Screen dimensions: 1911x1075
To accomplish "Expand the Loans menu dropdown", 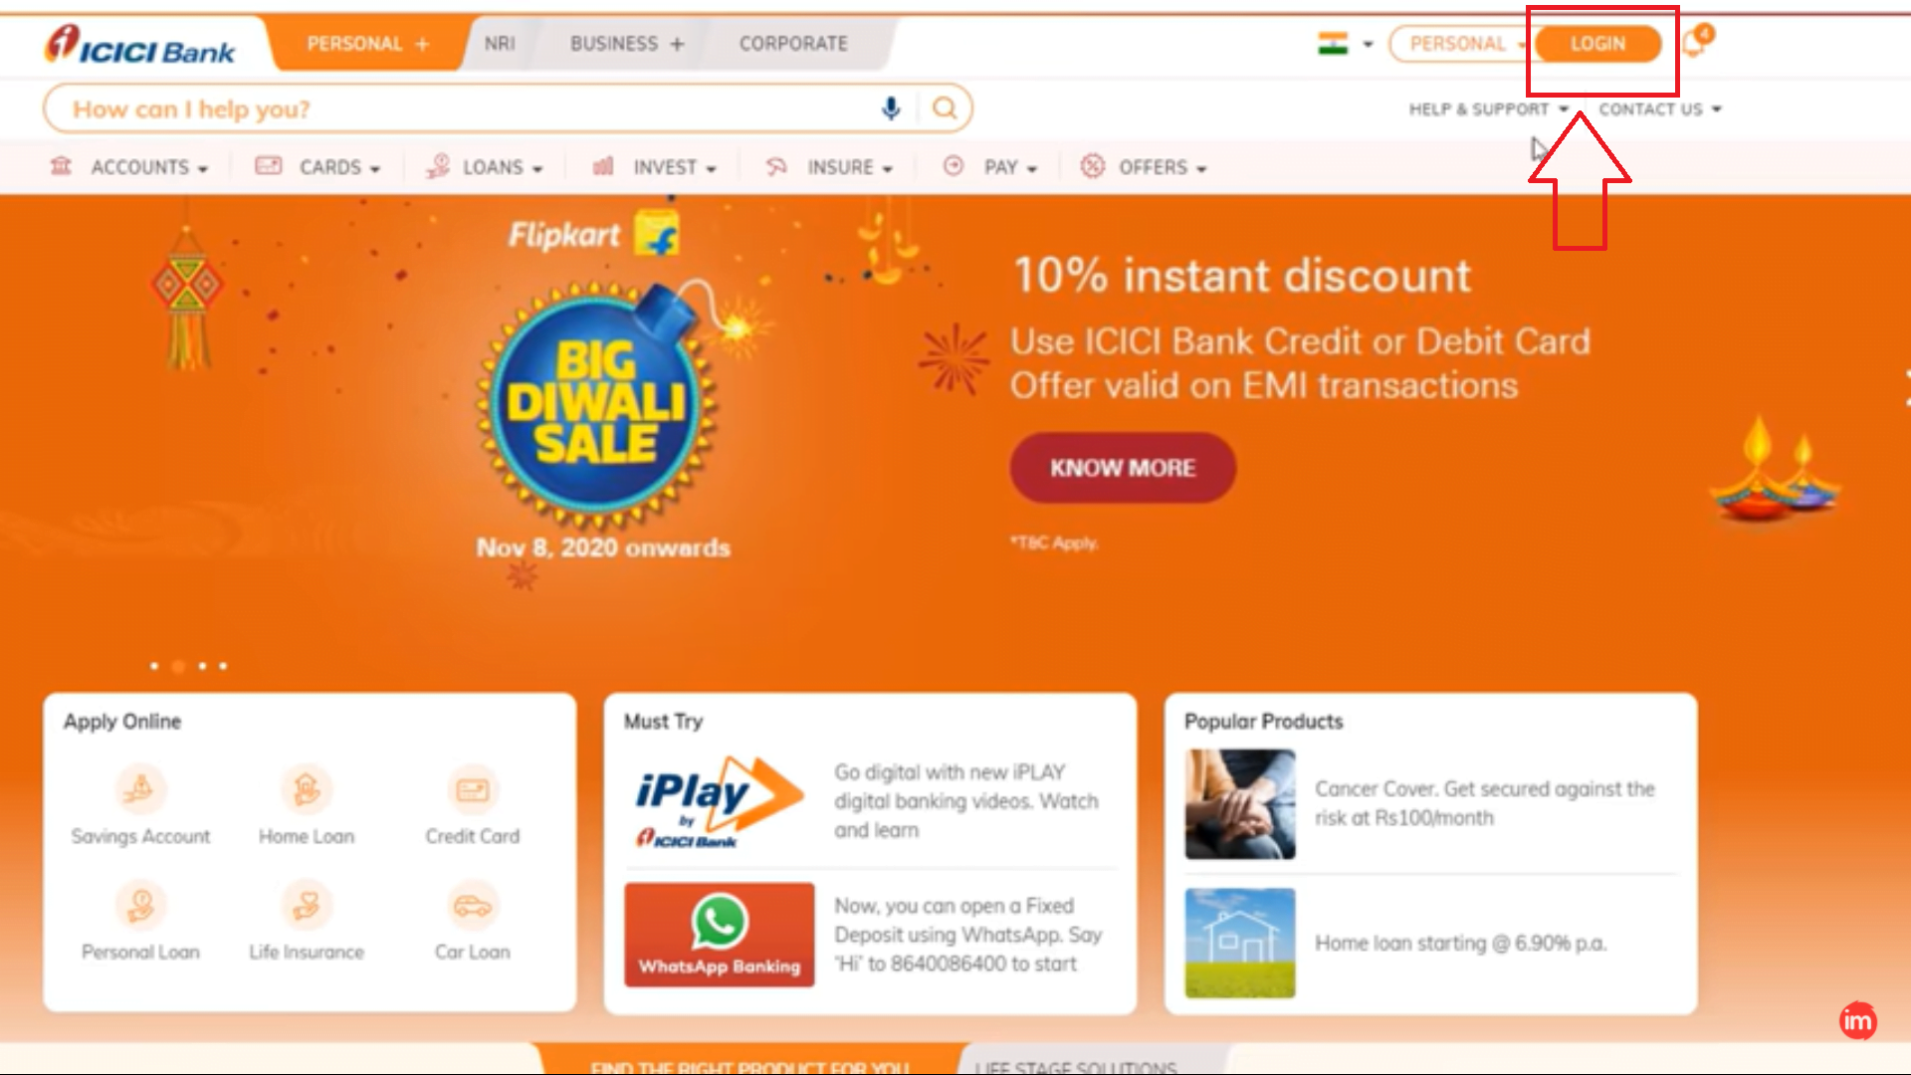I will (484, 167).
